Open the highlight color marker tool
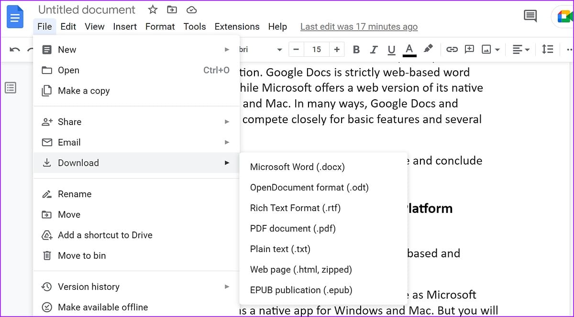This screenshot has height=317, width=574. 428,49
